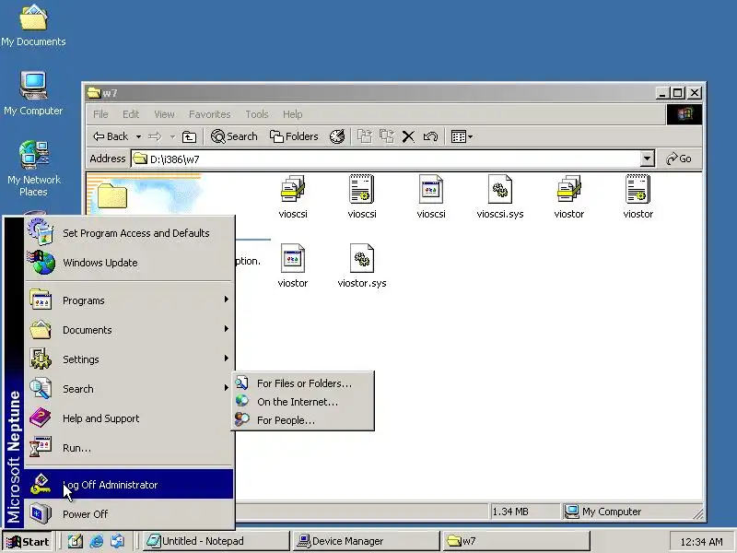Open My Computer desktop icon
Screen dimensions: 737x553
pyautogui.click(x=33, y=93)
